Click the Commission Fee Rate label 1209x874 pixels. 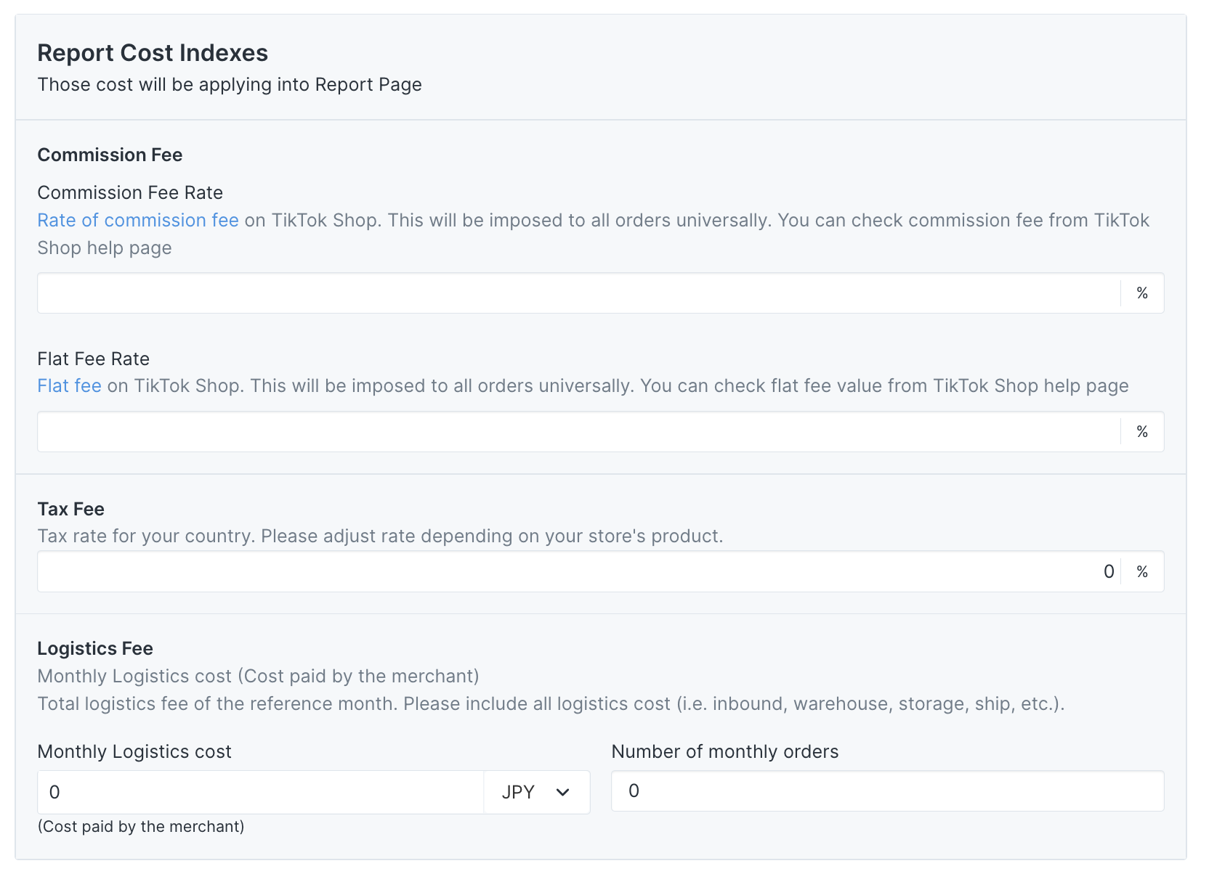click(x=130, y=192)
